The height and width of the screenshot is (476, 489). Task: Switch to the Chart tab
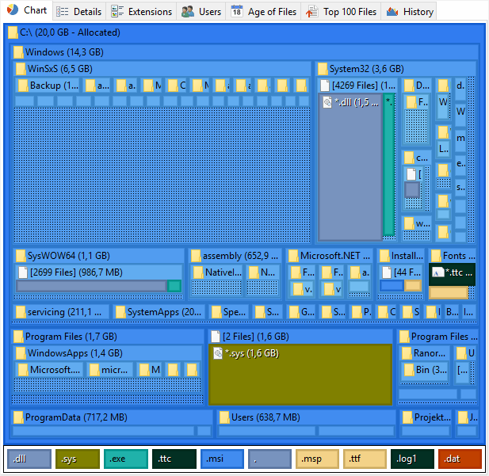click(27, 11)
